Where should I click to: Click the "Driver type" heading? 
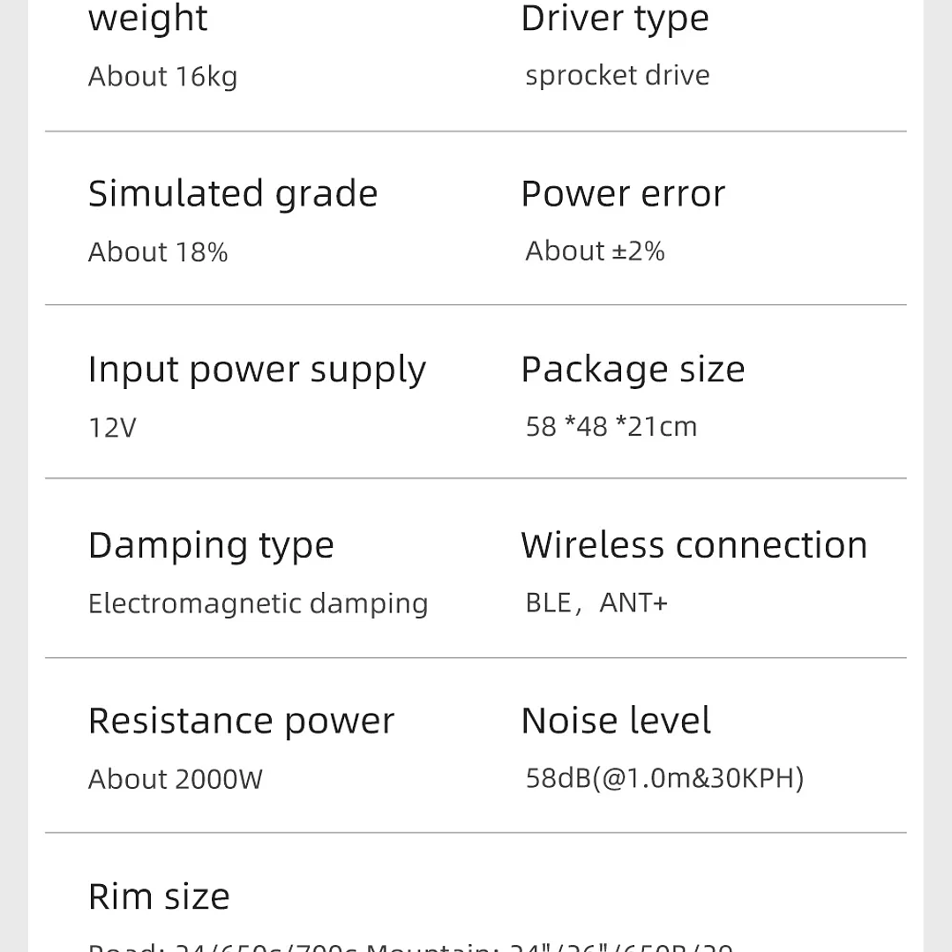tap(615, 19)
